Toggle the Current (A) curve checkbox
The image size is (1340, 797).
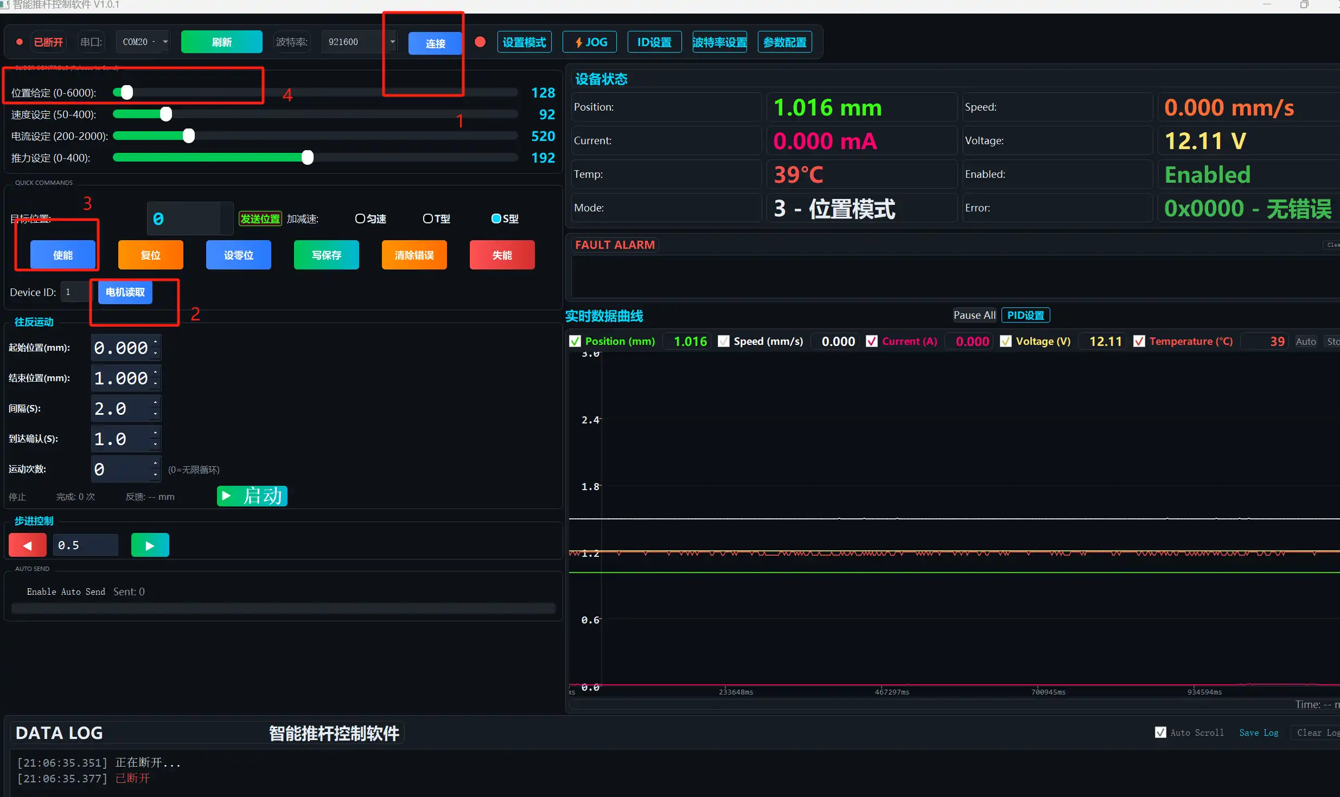(x=872, y=341)
